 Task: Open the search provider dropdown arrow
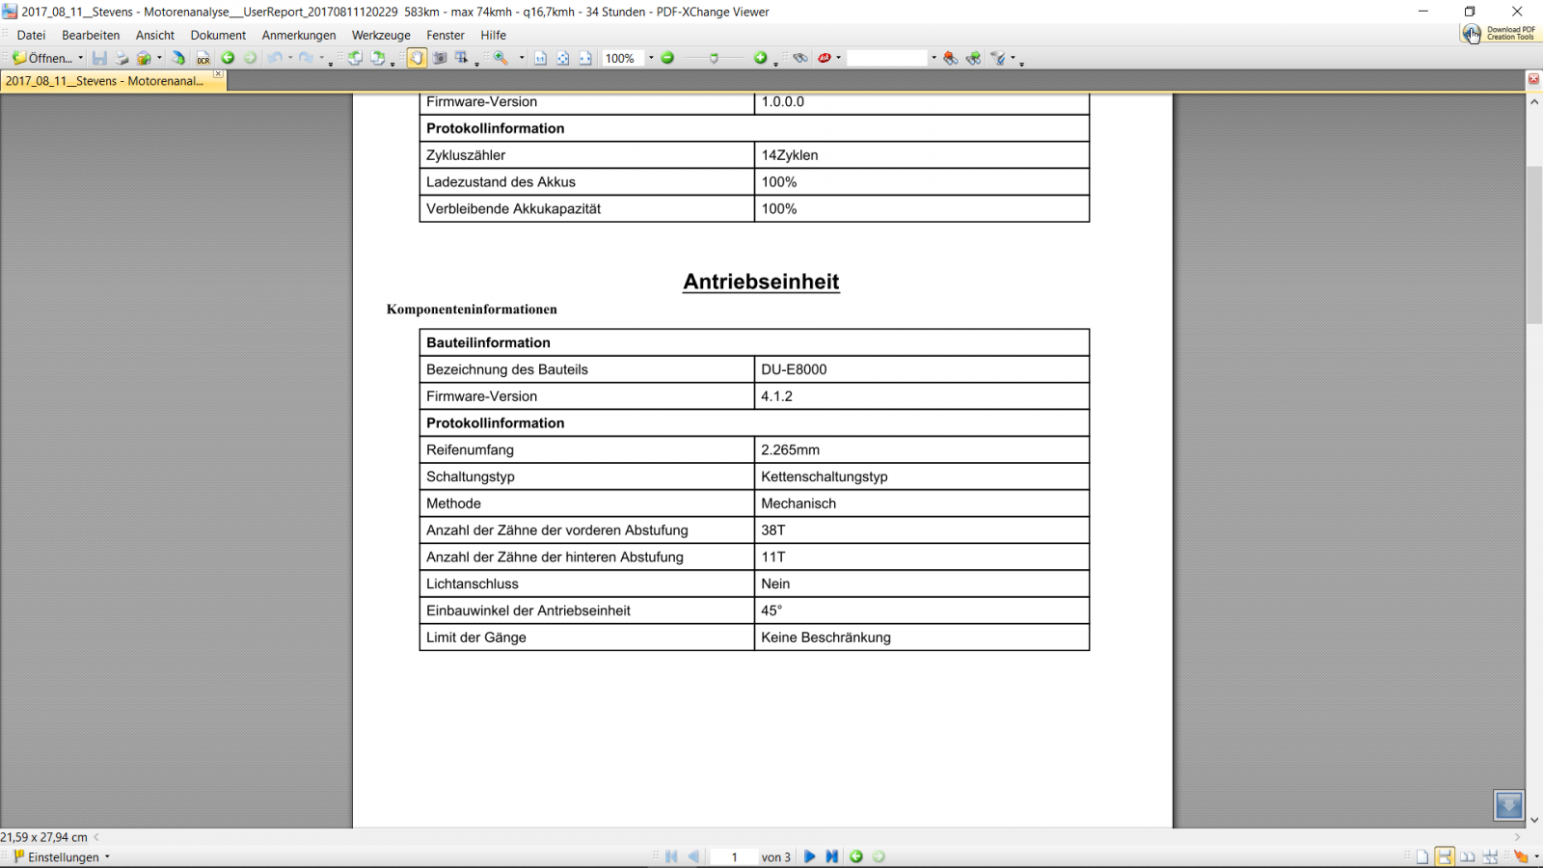[x=839, y=58]
